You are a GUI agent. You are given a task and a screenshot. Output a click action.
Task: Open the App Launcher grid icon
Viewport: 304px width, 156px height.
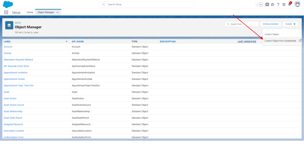click(x=6, y=12)
